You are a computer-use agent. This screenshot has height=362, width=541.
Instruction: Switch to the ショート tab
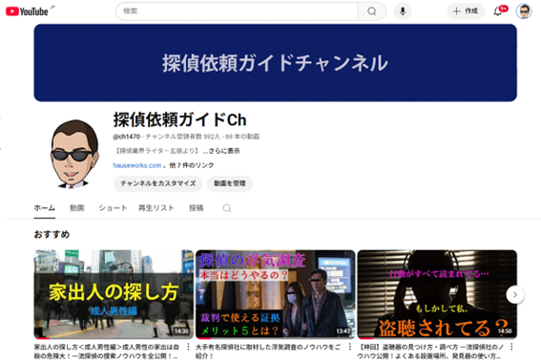[x=113, y=208]
